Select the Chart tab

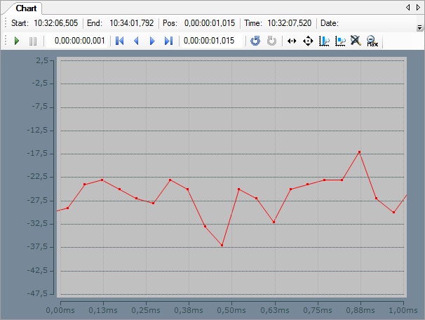pyautogui.click(x=26, y=8)
